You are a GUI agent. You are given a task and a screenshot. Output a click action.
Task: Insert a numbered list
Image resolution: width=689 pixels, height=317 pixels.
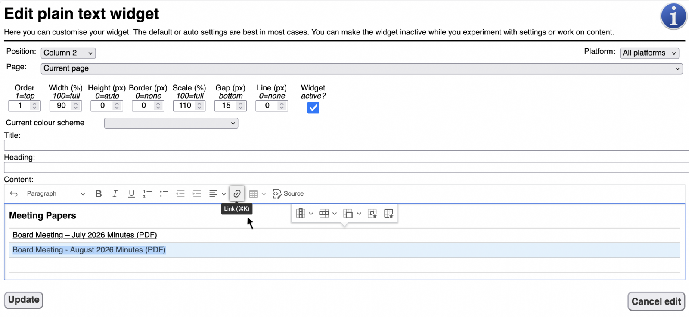pyautogui.click(x=148, y=194)
